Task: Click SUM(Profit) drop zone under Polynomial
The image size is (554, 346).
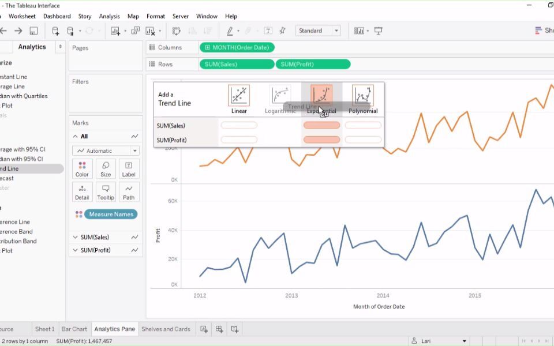Action: coord(363,140)
